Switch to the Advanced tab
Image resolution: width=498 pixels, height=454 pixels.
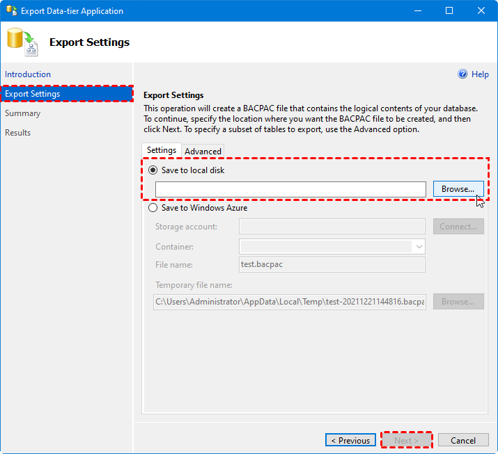point(203,151)
